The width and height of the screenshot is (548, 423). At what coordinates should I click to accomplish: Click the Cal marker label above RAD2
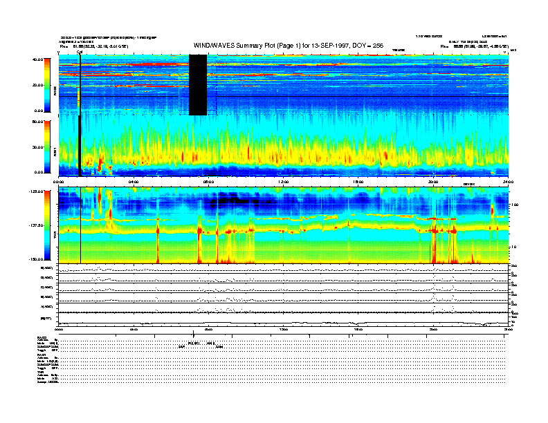[80, 53]
